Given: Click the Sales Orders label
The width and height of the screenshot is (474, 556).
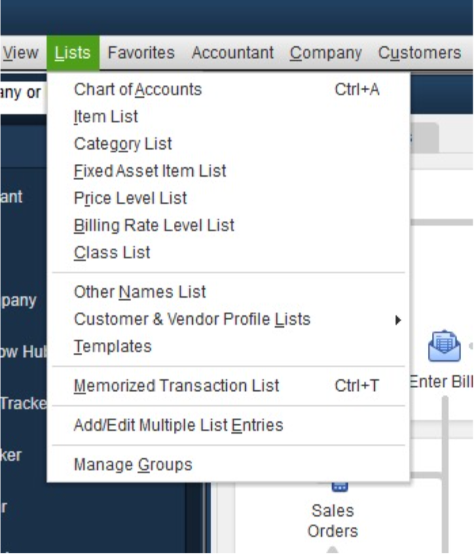Looking at the screenshot, I should [333, 521].
